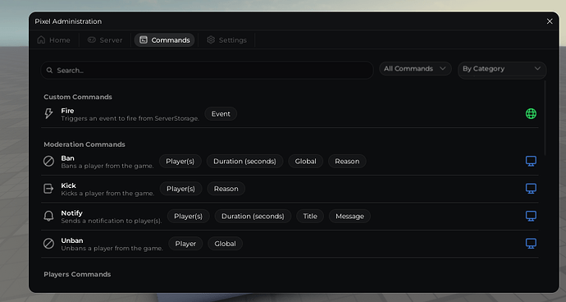
Task: Click the Home house icon
Action: point(41,39)
